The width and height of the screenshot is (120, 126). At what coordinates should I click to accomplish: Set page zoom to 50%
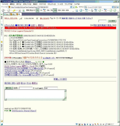pos(48,10)
